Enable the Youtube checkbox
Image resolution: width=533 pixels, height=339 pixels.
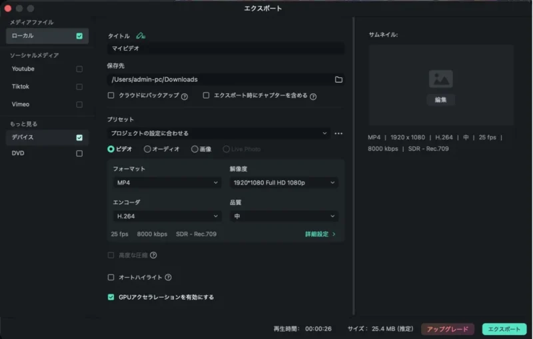(79, 69)
